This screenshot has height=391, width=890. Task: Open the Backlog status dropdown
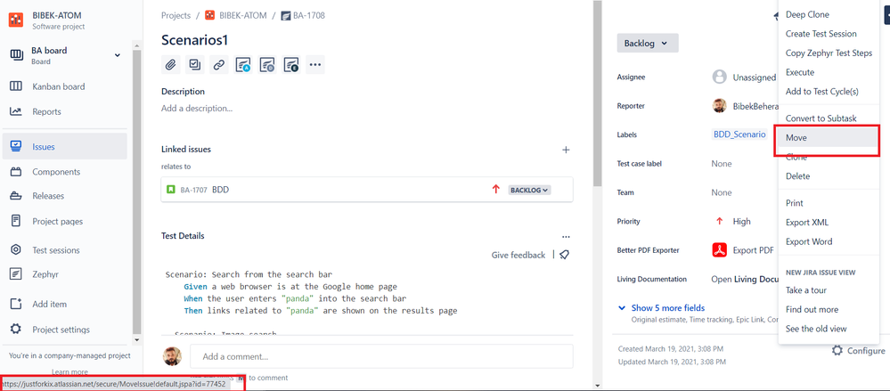(x=647, y=43)
